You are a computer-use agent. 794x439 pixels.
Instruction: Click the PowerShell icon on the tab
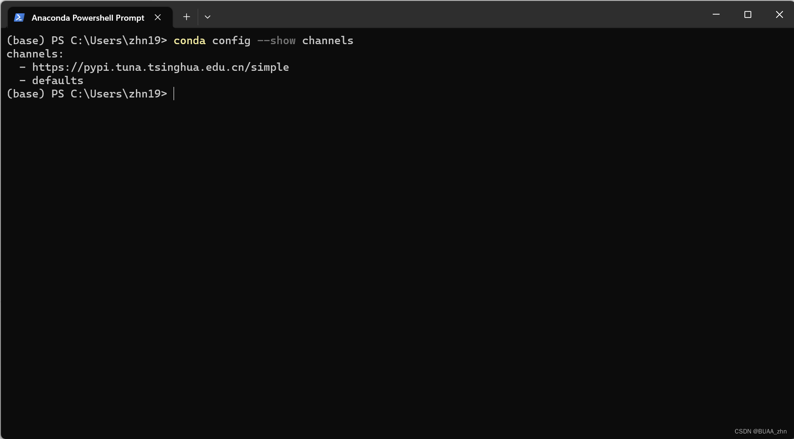click(19, 17)
